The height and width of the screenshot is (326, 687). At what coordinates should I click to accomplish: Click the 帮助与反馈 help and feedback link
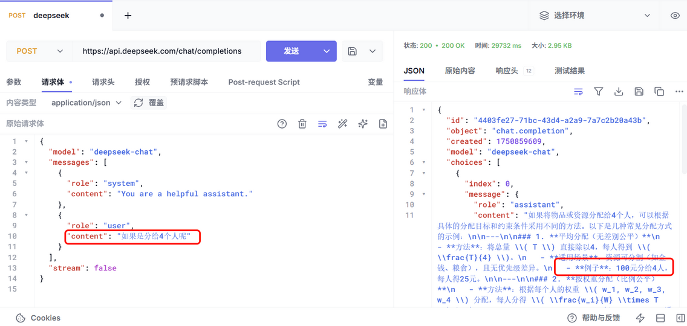pyautogui.click(x=594, y=318)
